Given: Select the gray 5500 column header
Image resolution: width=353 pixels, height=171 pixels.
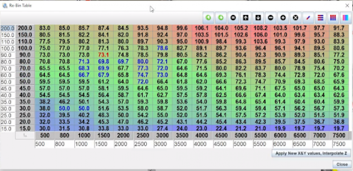Looking at the screenshot, I should click(x=261, y=135).
